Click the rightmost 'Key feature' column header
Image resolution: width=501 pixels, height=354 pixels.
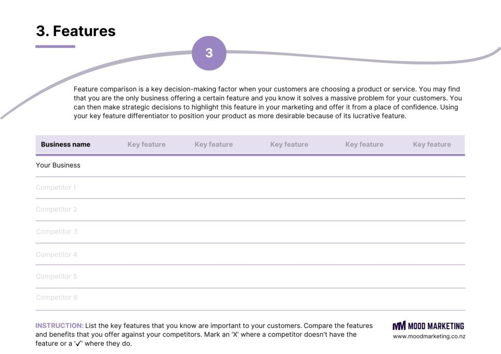point(432,144)
